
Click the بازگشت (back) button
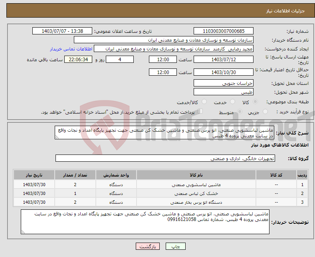tap(148, 246)
